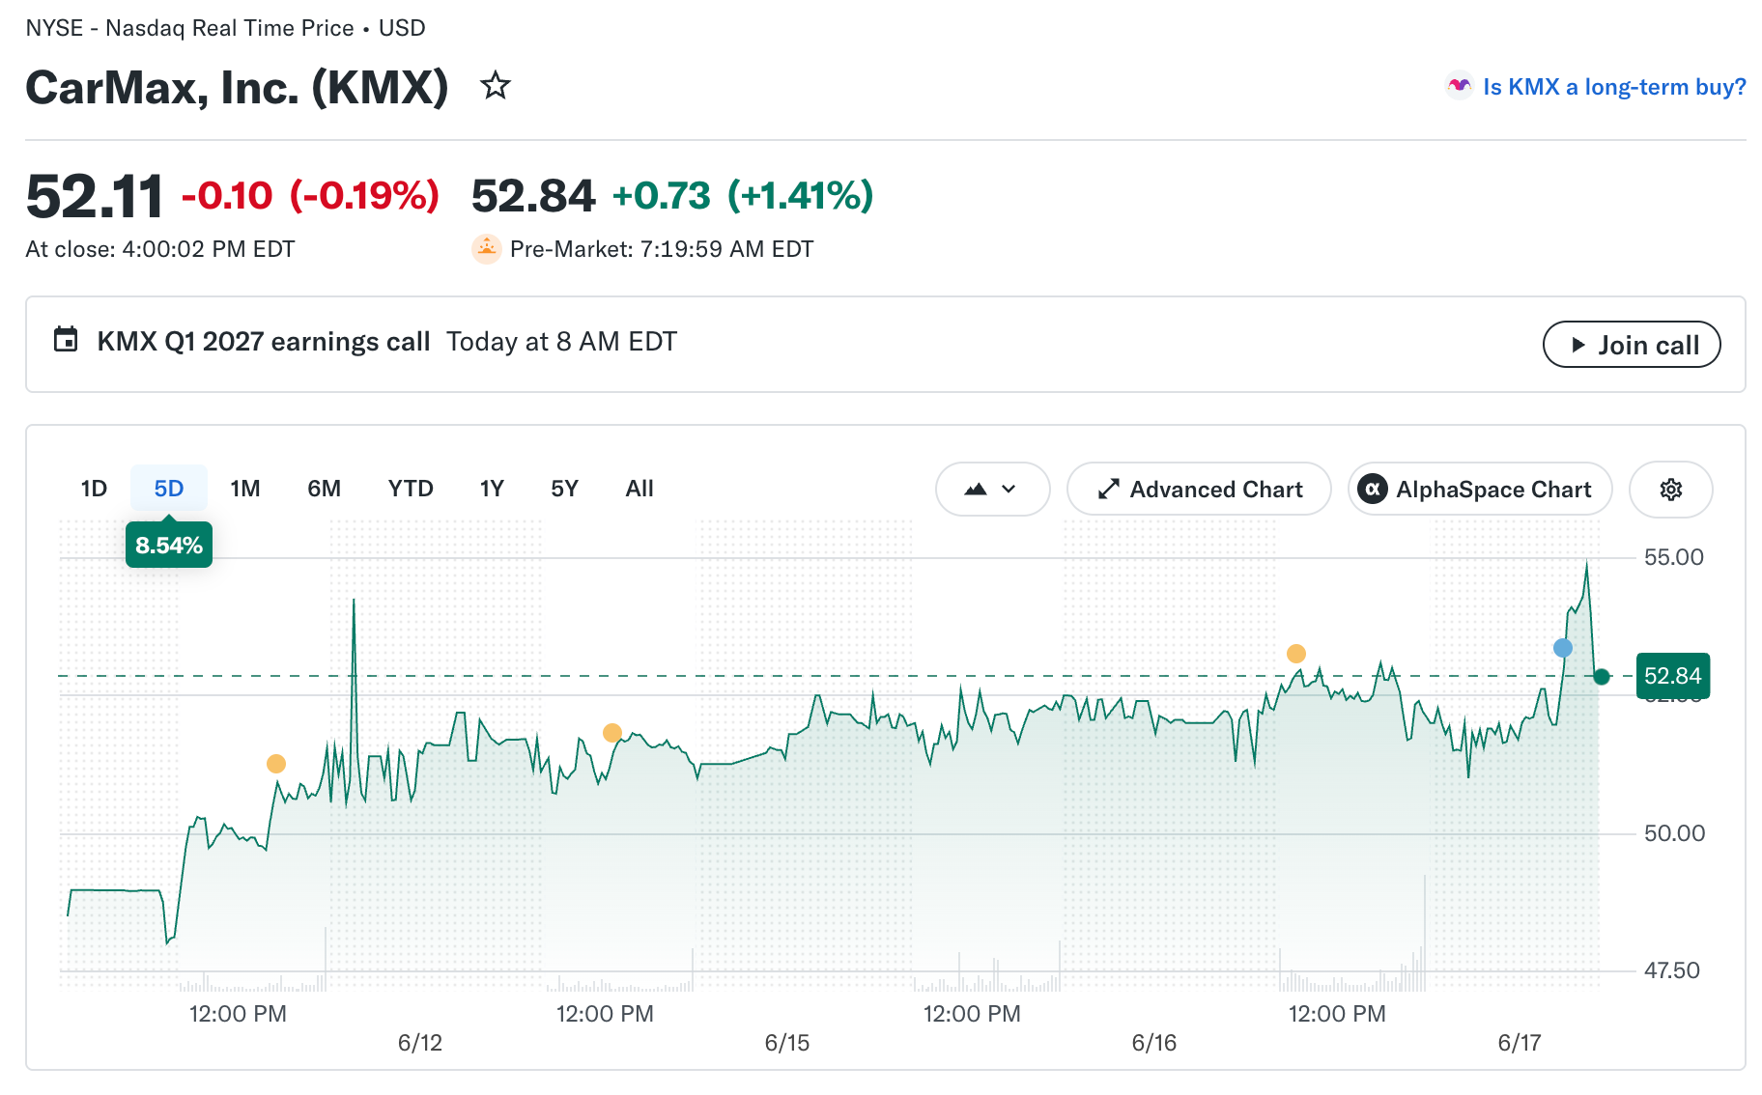
Task: Click the mountain chart type icon
Action: click(976, 490)
